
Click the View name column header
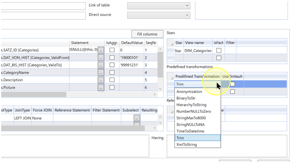198,43
